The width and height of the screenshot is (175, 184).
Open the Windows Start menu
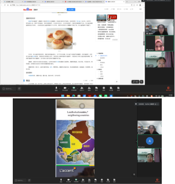click(x=63, y=96)
